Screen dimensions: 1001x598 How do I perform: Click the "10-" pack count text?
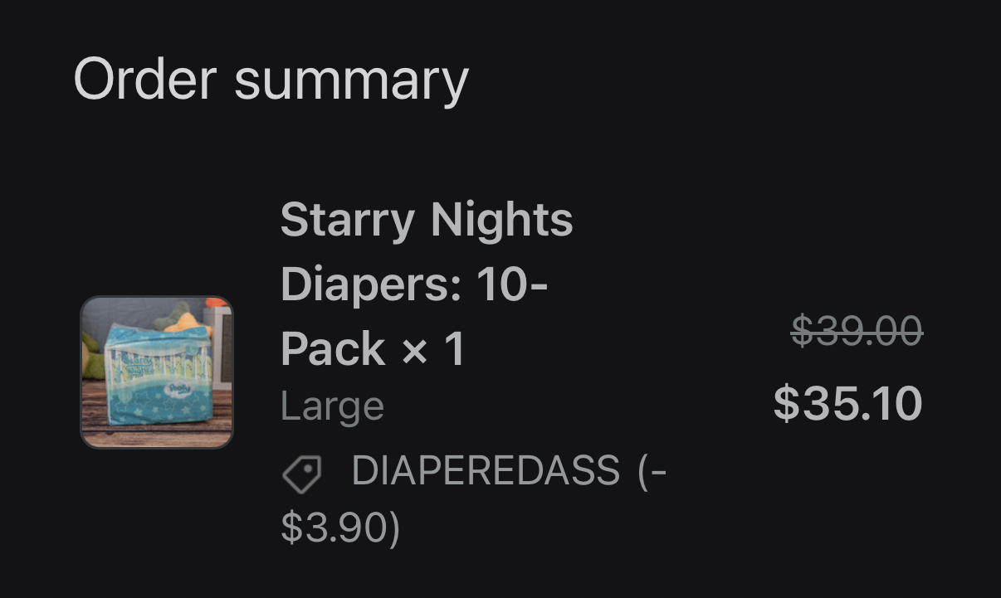[511, 284]
